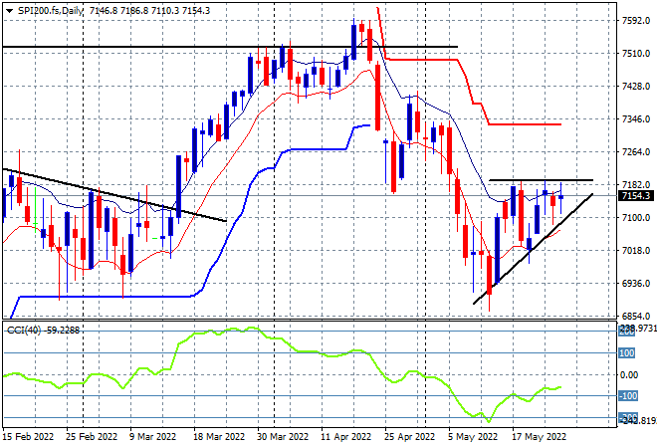
Task: Select the 7100.0 price axis label
Action: pos(636,217)
